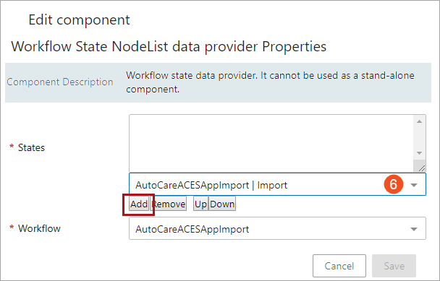
Task: Click the Add button under States
Action: pyautogui.click(x=139, y=204)
